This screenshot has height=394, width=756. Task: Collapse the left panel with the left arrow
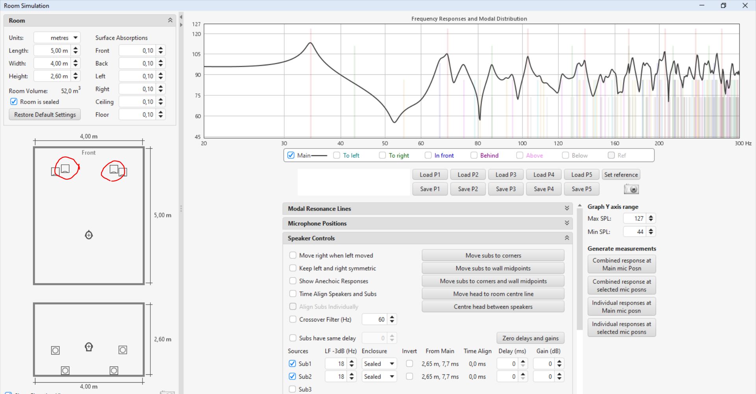[x=181, y=17]
